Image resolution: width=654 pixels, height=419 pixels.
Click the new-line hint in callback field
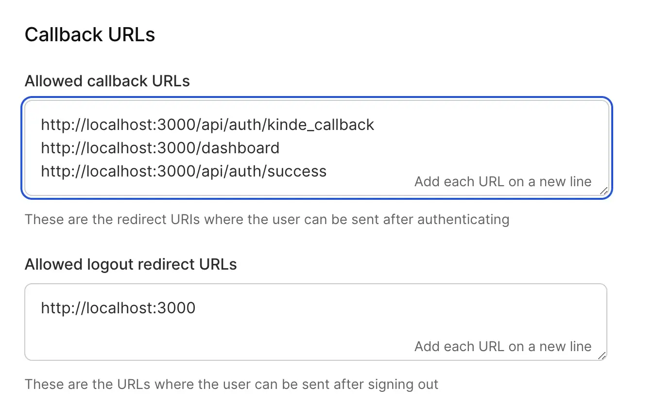(502, 182)
